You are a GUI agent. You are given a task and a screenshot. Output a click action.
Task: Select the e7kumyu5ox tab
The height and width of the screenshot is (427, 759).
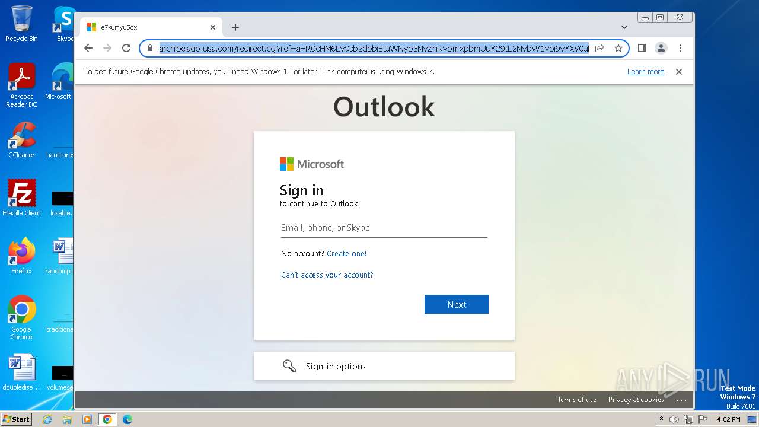(x=151, y=27)
